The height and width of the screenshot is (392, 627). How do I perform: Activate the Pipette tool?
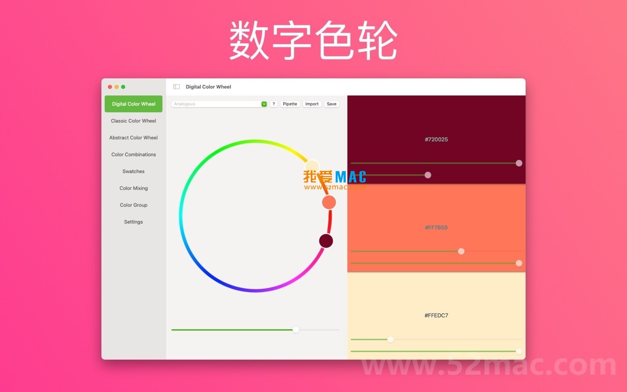coord(290,103)
